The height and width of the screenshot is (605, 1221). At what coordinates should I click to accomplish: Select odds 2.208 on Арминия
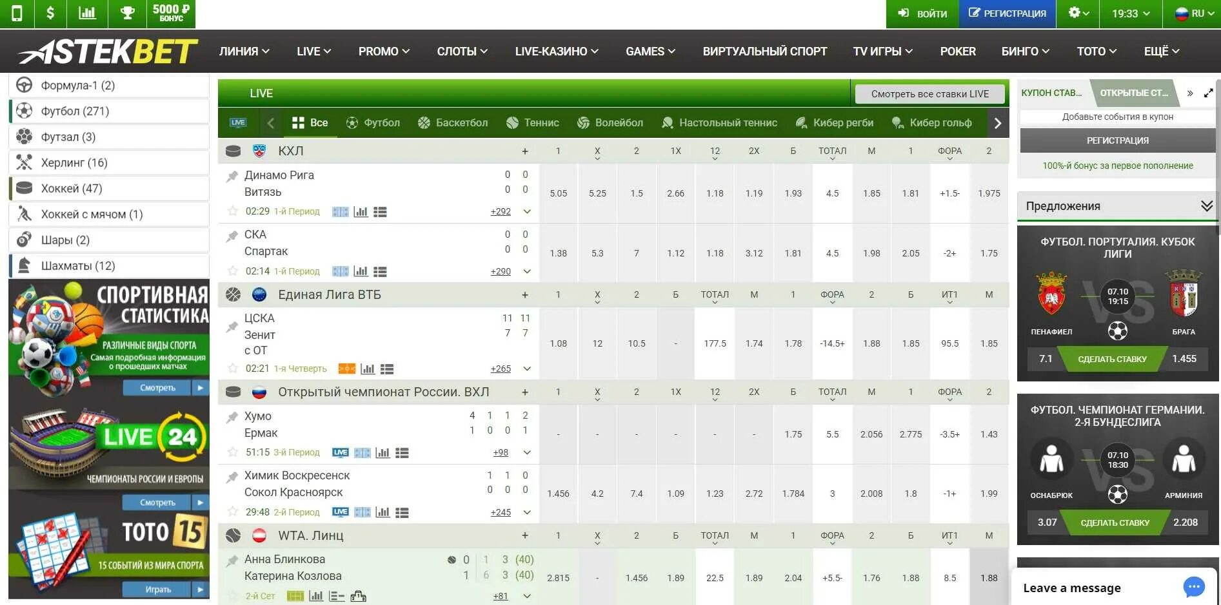tap(1185, 523)
